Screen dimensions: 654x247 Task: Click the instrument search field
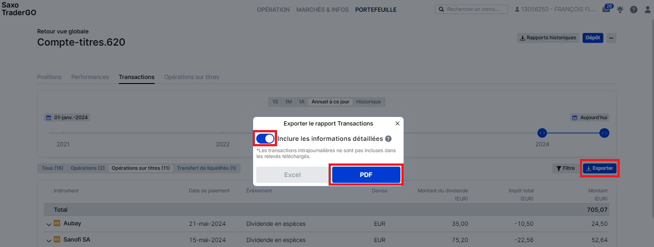pyautogui.click(x=471, y=9)
